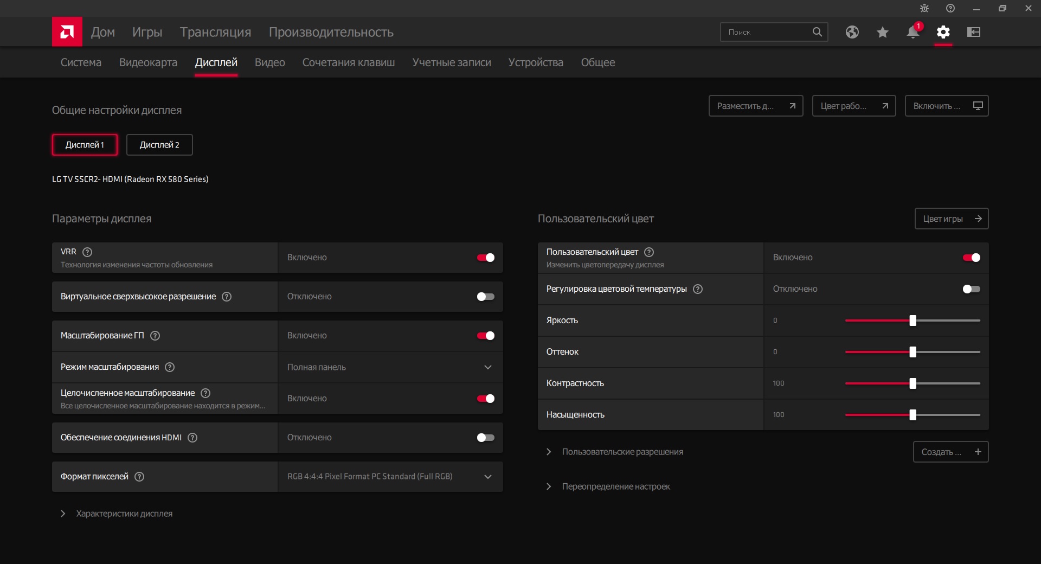Turn on color temperature control toggle
1041x564 pixels.
971,289
